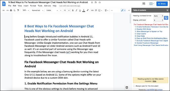Open the text color picker

click(x=84, y=10)
